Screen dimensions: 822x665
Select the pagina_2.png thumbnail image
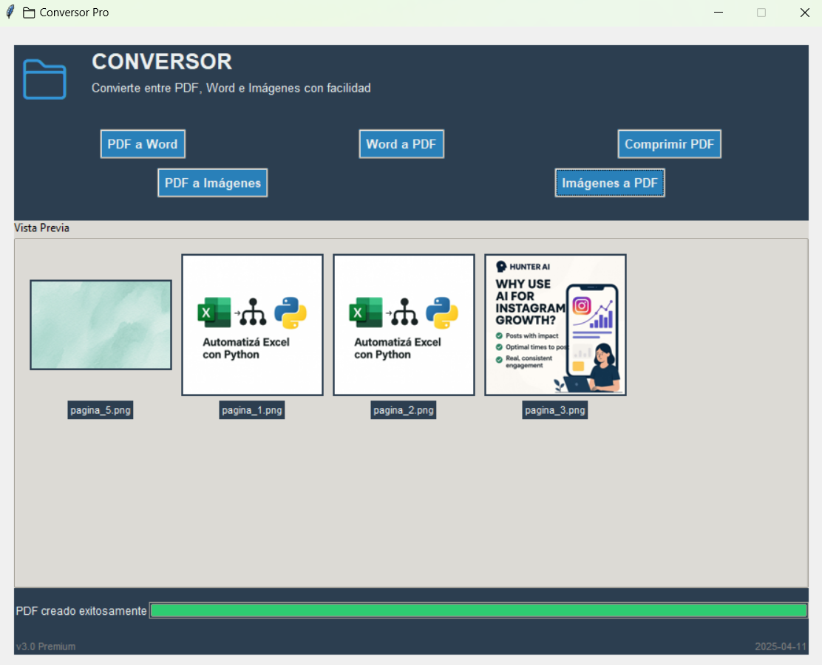[x=404, y=325]
